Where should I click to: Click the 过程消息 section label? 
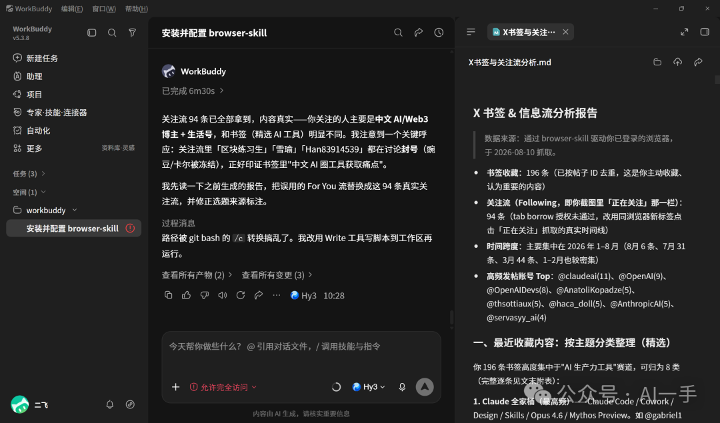coord(178,223)
